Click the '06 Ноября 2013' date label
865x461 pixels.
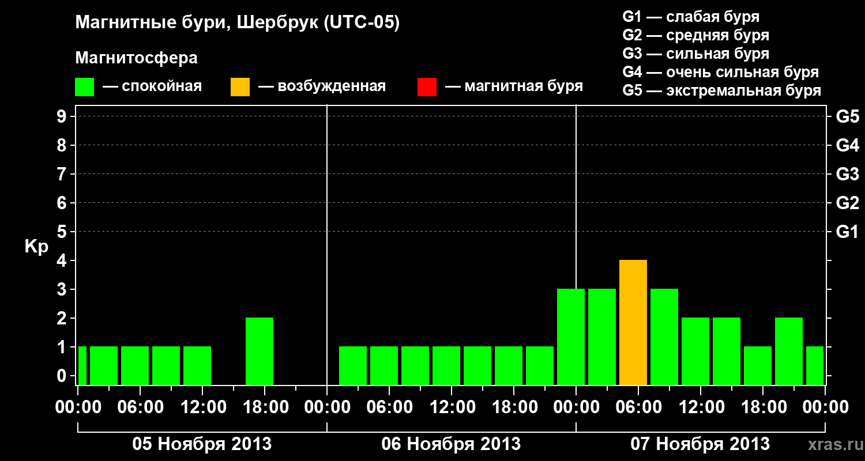click(x=451, y=444)
